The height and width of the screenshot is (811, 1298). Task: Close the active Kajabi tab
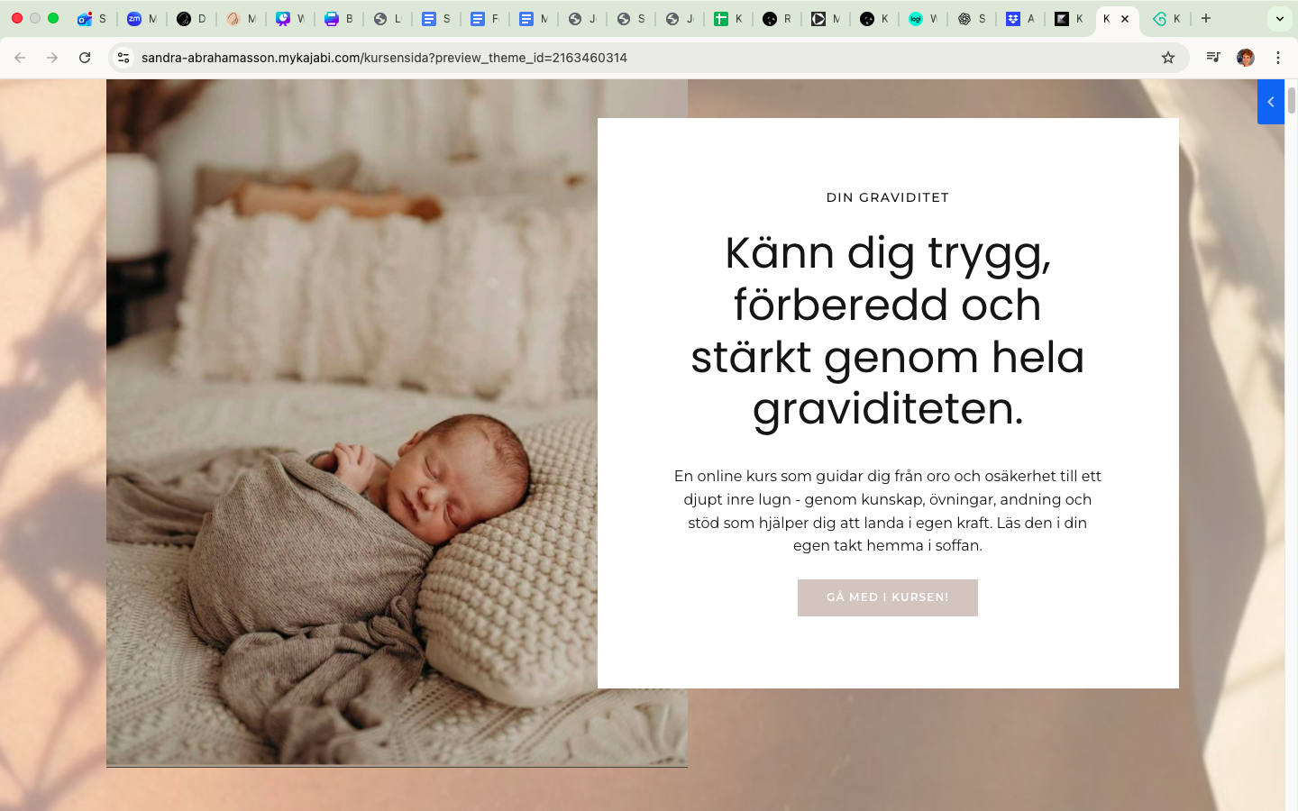point(1125,19)
